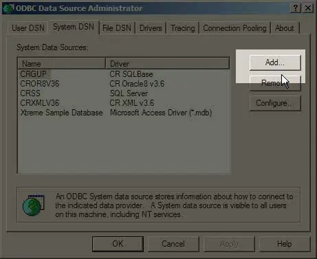The image size is (317, 259).
Task: Select the System DSN tab
Action: (74, 27)
